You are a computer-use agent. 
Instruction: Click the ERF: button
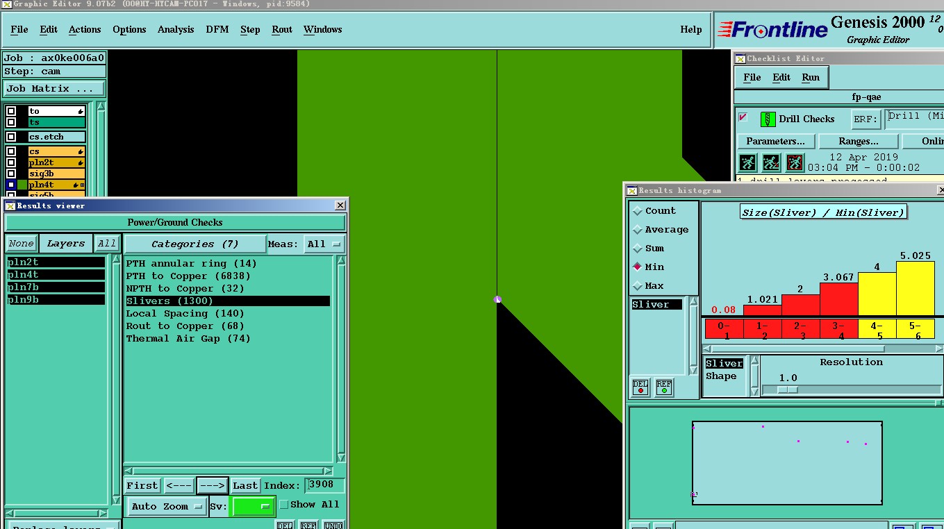click(x=866, y=119)
